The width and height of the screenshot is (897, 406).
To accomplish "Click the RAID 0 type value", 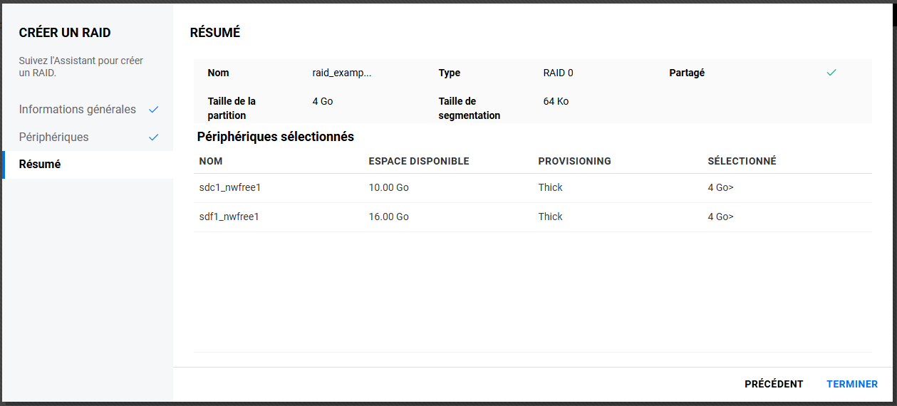I will (x=558, y=73).
